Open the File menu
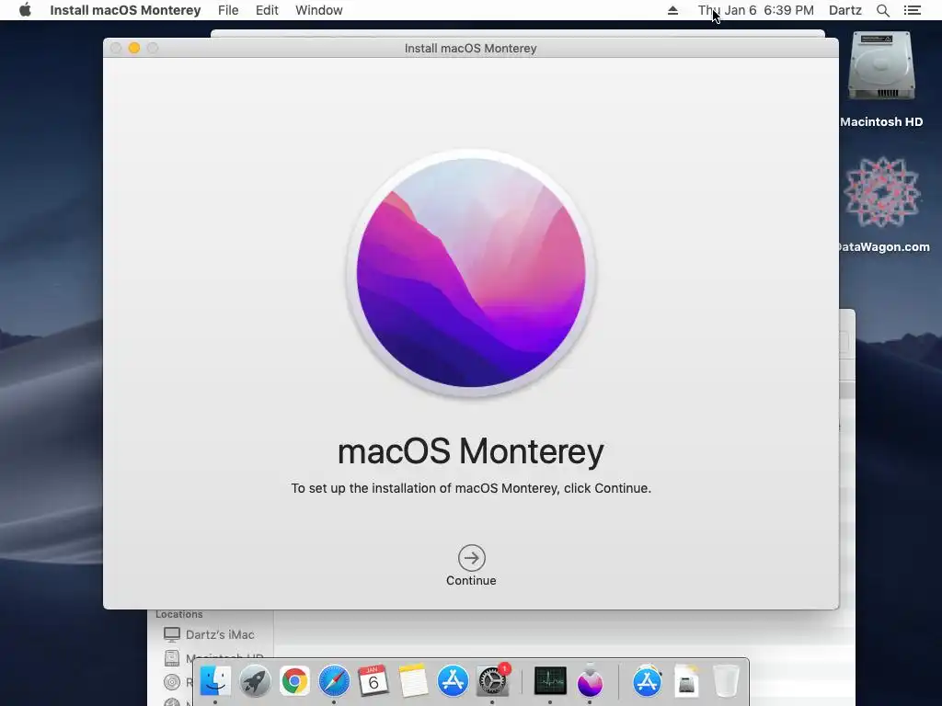Image resolution: width=942 pixels, height=706 pixels. [x=228, y=10]
